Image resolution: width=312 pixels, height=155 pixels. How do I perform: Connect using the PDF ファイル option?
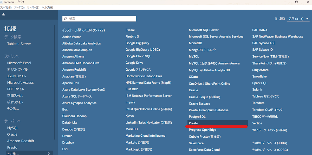(16, 89)
